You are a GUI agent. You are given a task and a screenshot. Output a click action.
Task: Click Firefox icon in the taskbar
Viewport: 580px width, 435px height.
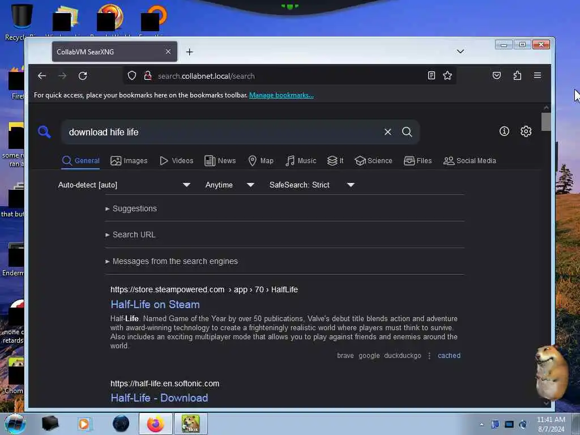point(155,424)
